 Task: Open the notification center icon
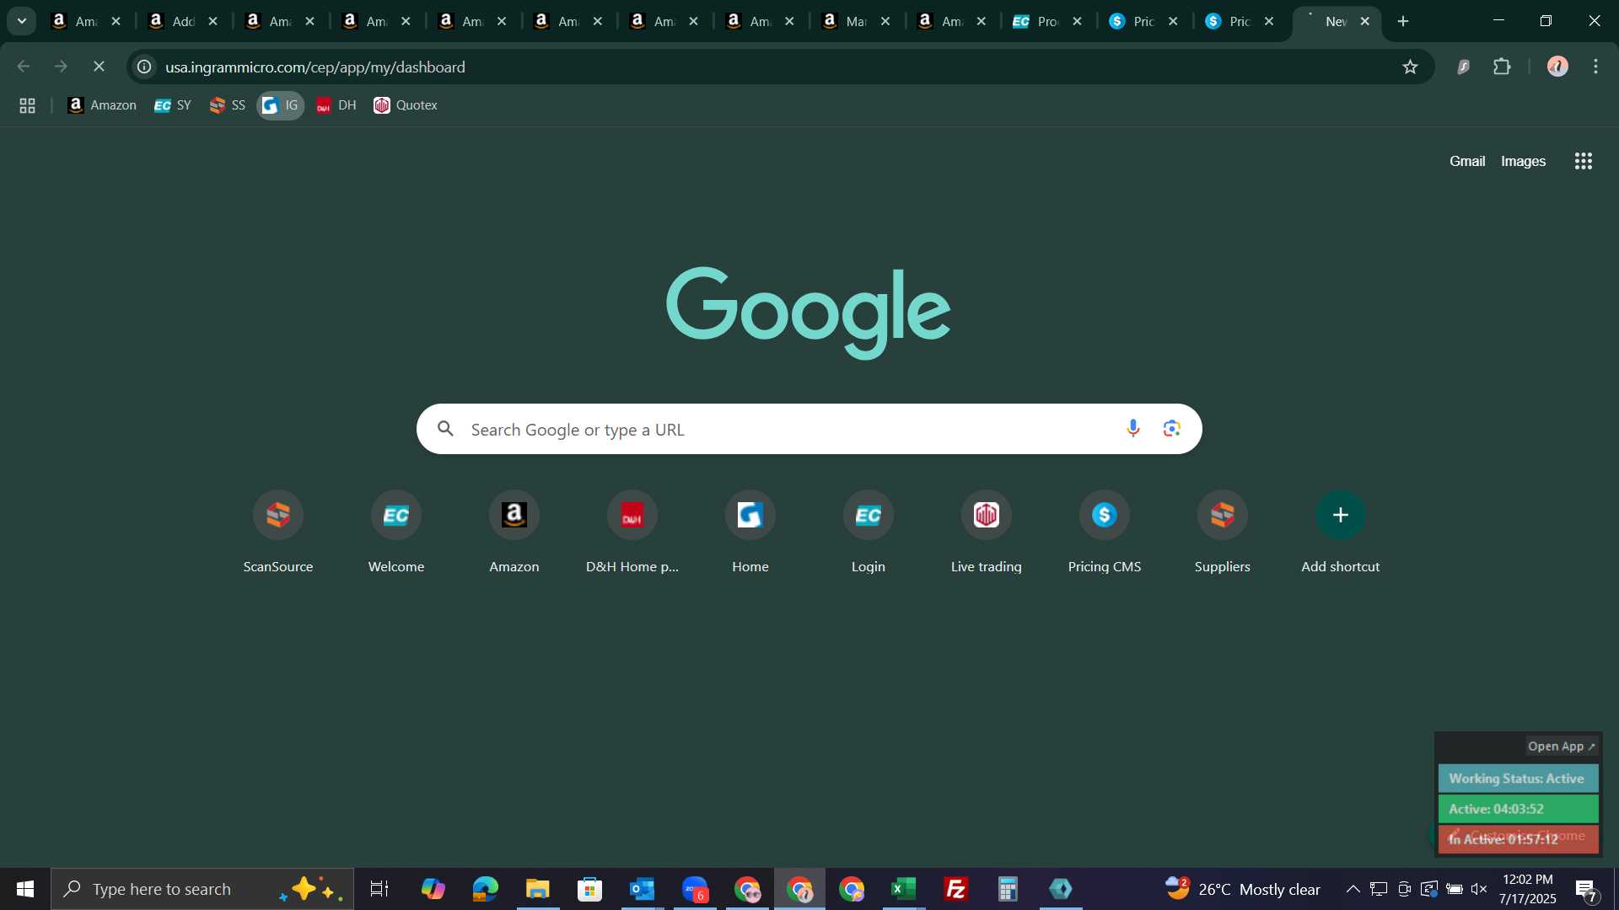click(x=1585, y=889)
